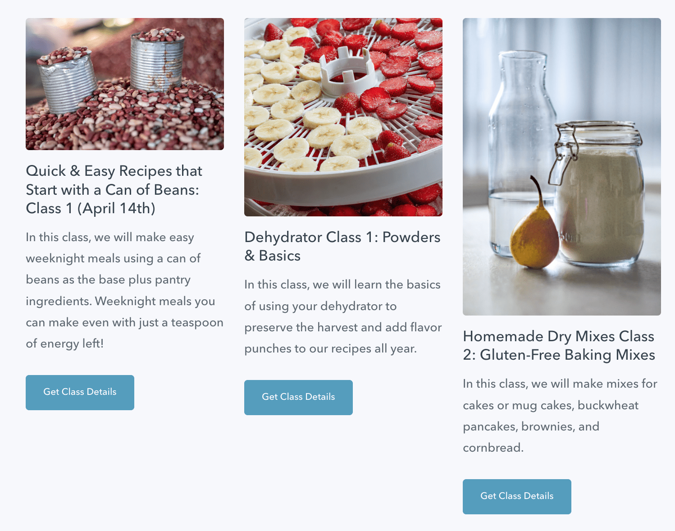Select Get Class Details for Gluten-Free Baking Mixes
The image size is (675, 531).
tap(517, 496)
